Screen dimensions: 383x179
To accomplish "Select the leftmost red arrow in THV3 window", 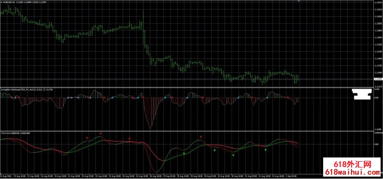I will [87, 138].
